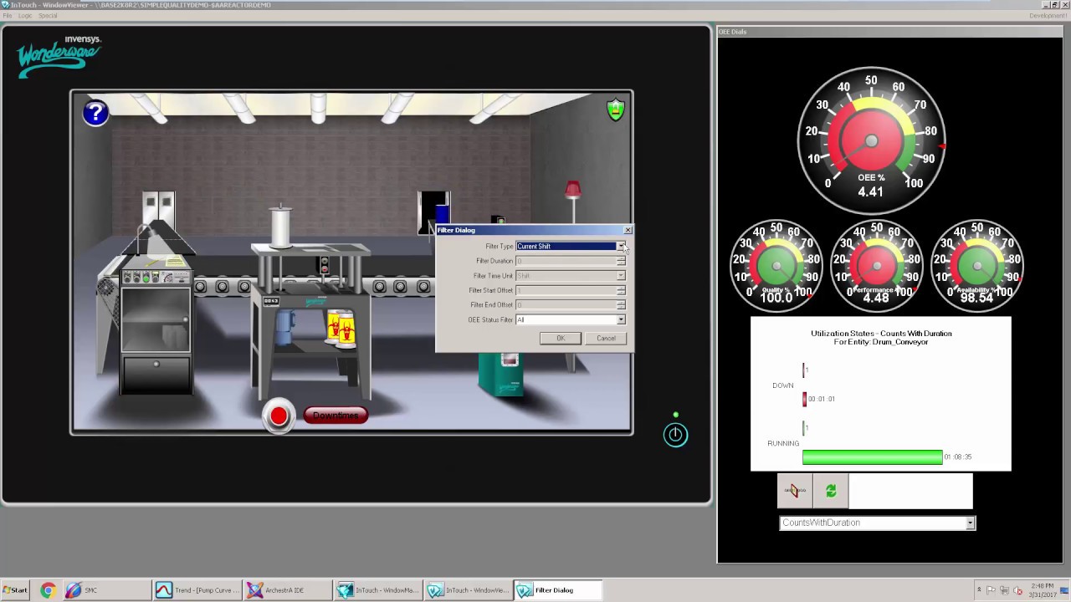
Task: Click the Utilization States chart title
Action: coord(881,337)
